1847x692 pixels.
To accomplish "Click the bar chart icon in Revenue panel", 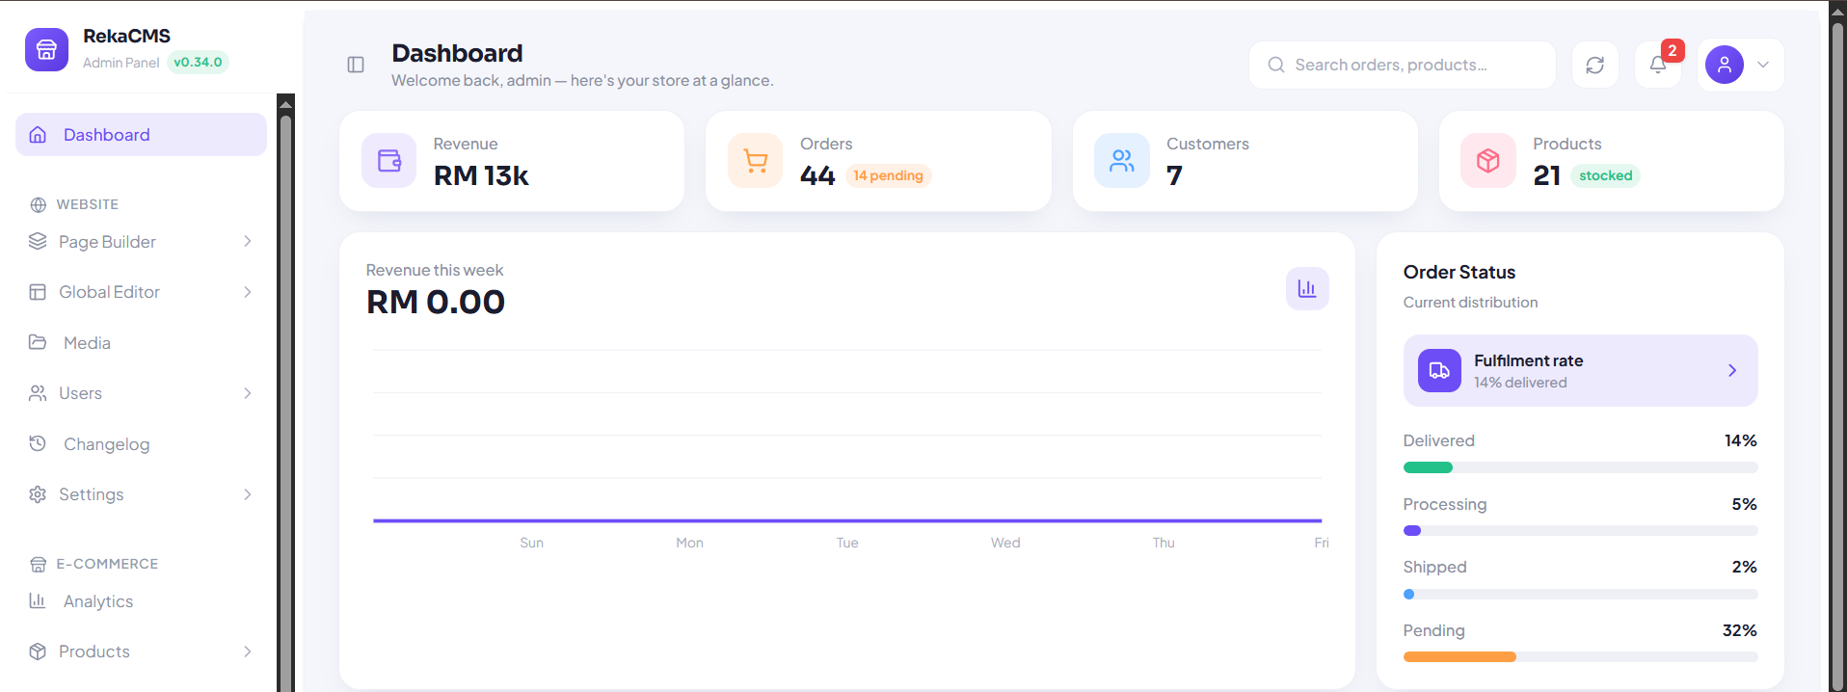I will pos(1307,288).
